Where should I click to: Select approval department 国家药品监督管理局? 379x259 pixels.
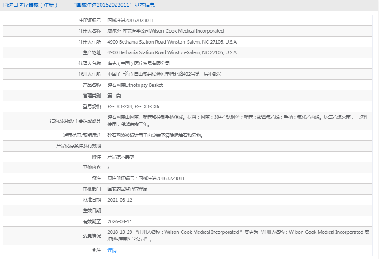[127, 189]
